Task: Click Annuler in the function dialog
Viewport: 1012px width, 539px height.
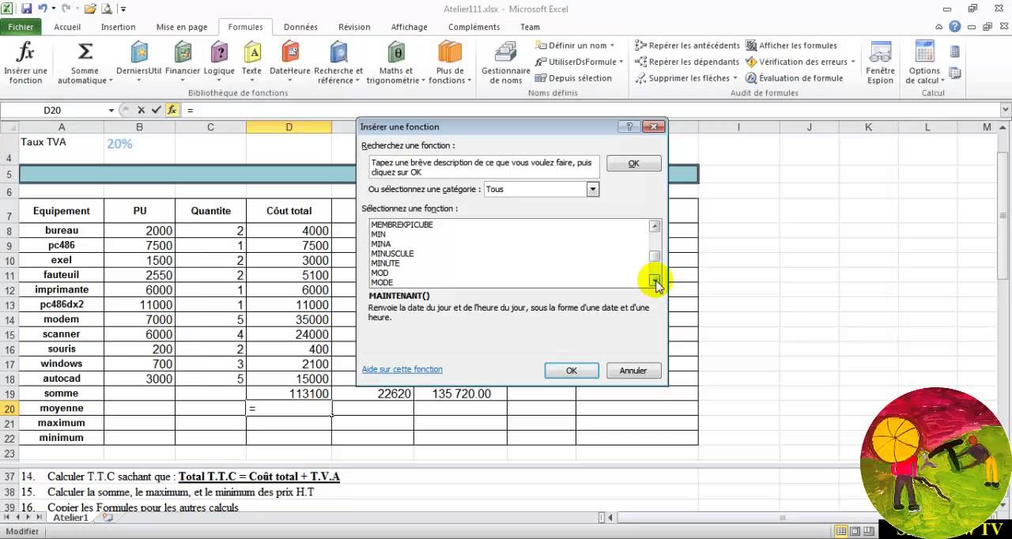Action: [633, 371]
